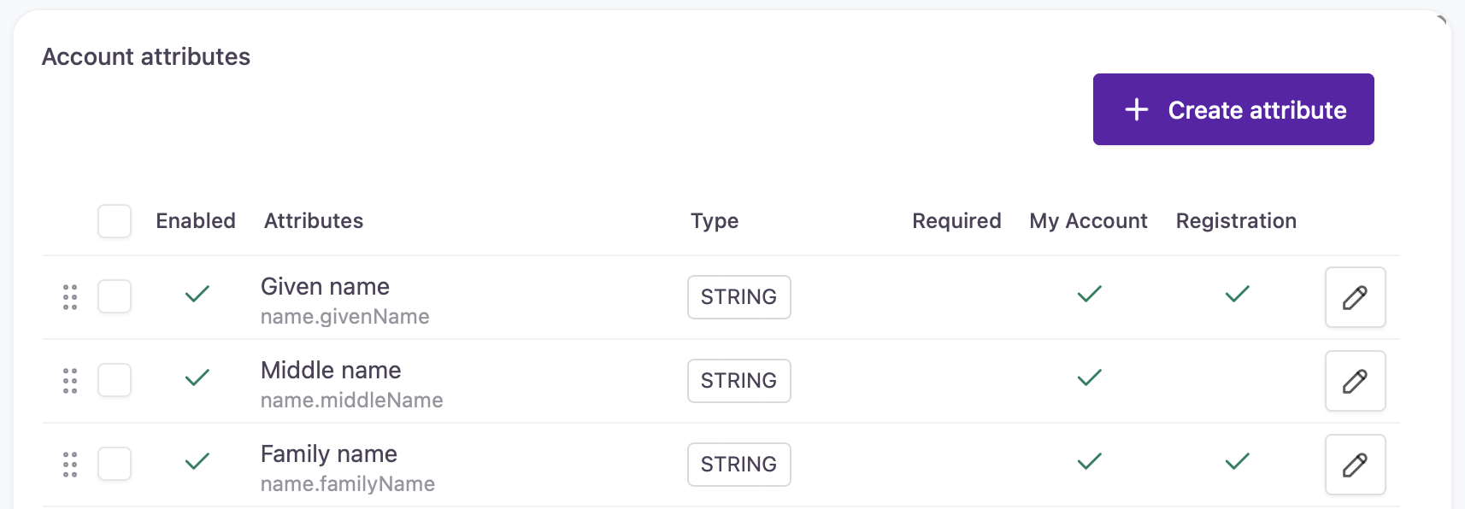Edit the Middle name attribute
The width and height of the screenshot is (1465, 509).
click(1355, 381)
